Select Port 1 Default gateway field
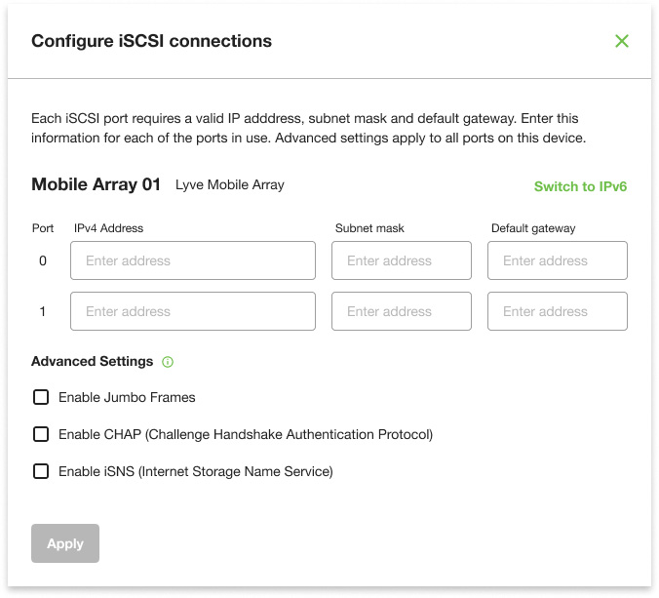659x598 pixels. click(558, 311)
